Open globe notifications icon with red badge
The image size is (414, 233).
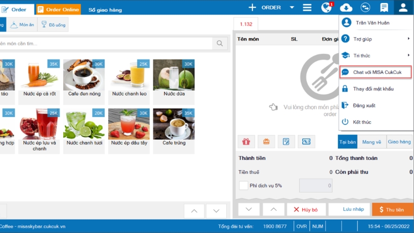(326, 8)
